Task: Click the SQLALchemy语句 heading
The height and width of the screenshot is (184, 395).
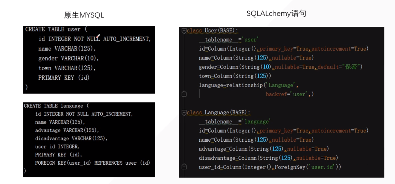Action: coord(276,13)
